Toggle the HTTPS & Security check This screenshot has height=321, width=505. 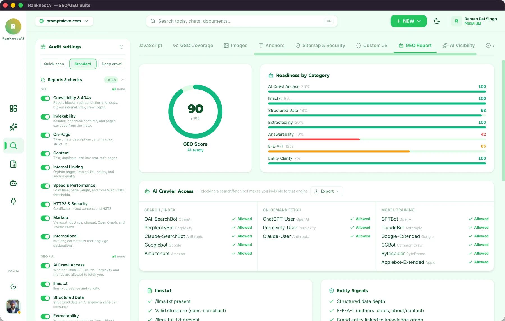pos(45,204)
